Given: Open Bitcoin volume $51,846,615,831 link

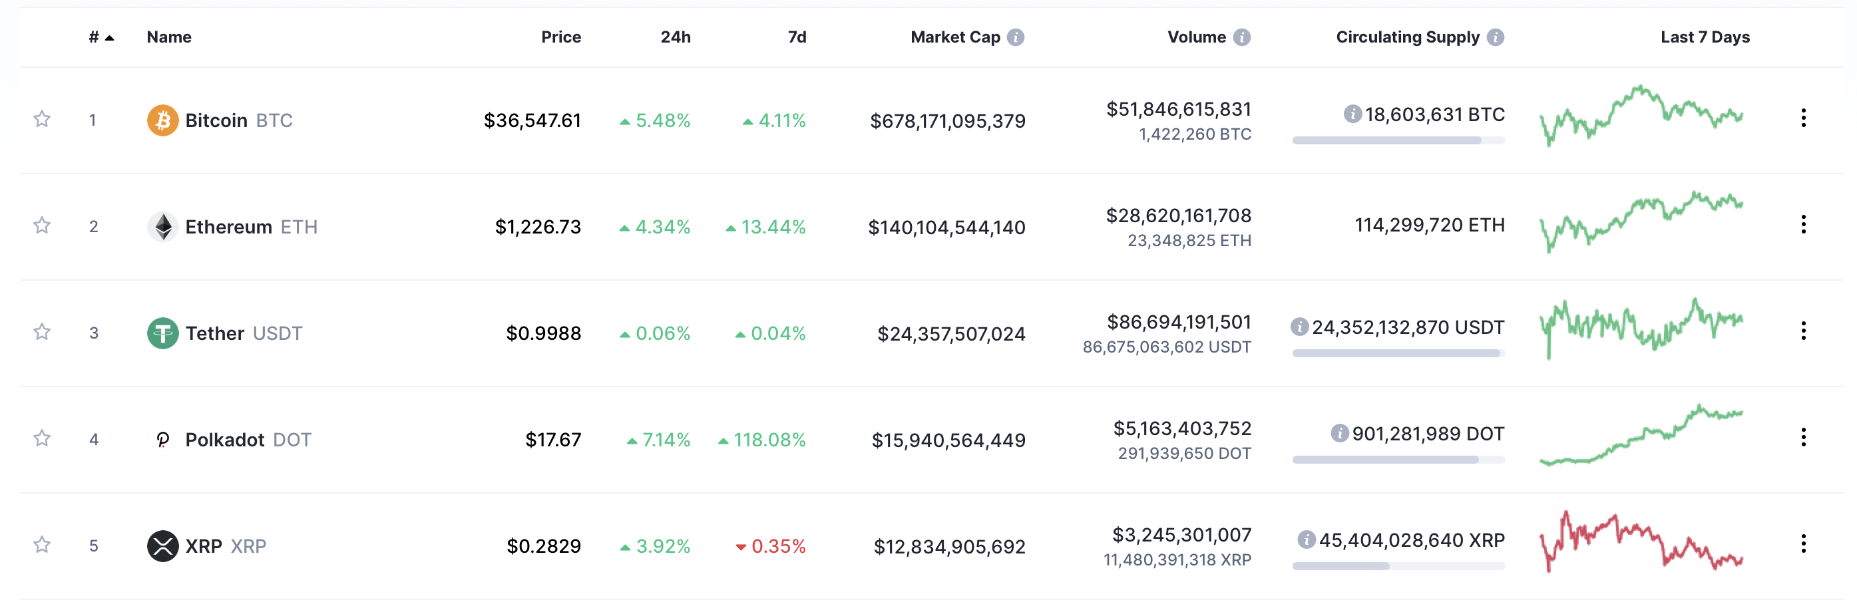Looking at the screenshot, I should click(x=1179, y=110).
